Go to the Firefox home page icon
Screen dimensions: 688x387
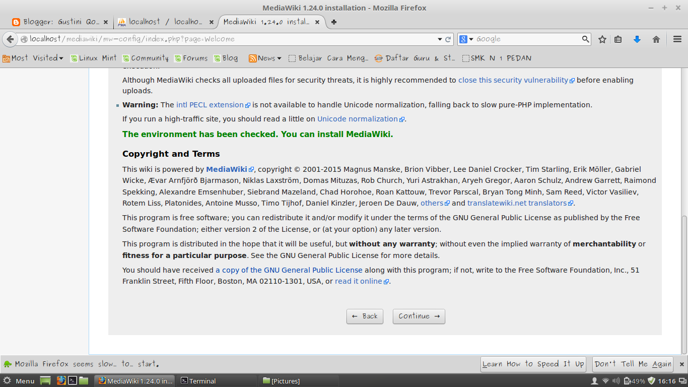(x=656, y=39)
